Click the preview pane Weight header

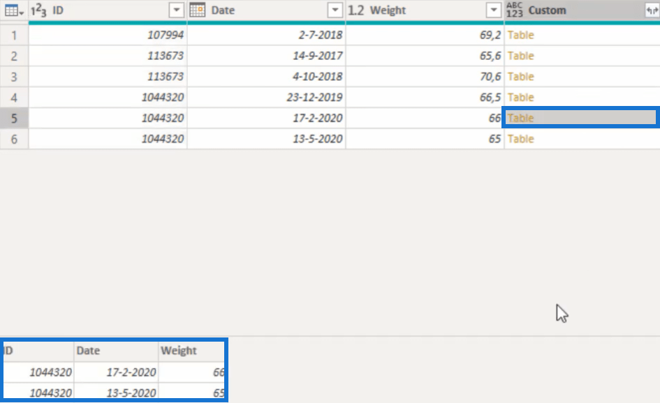coord(191,351)
